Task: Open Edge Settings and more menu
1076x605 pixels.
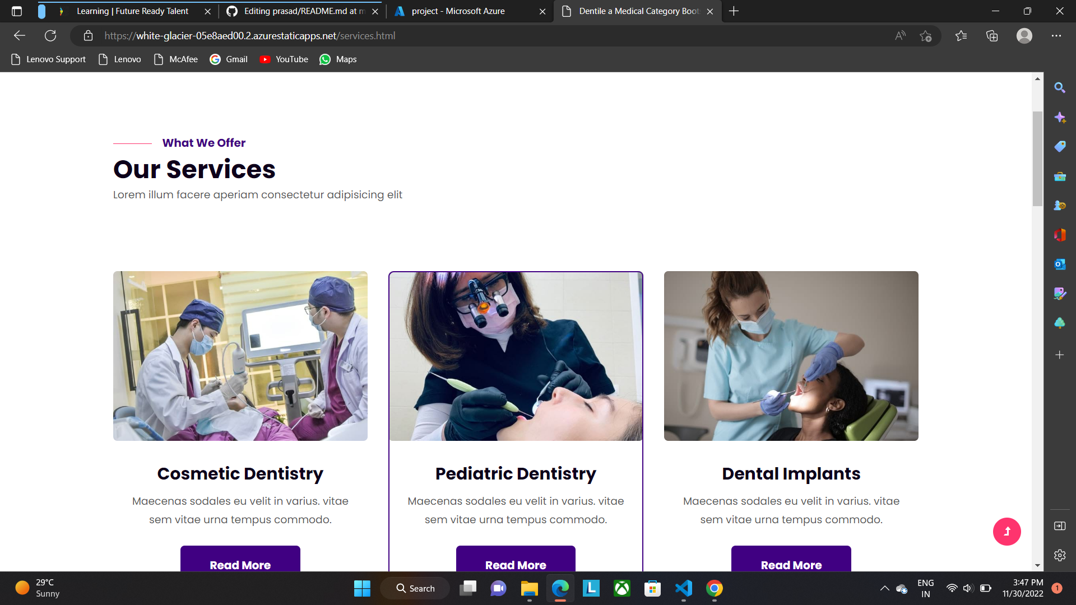Action: 1056,36
